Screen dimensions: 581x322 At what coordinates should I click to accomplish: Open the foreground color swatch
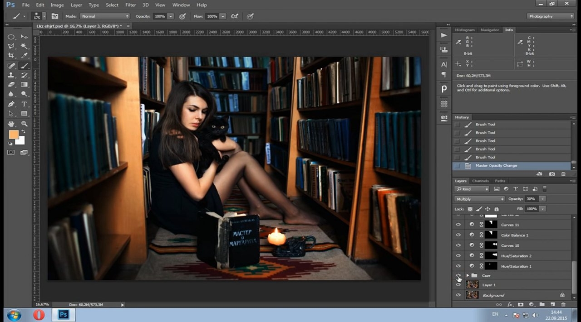point(14,135)
